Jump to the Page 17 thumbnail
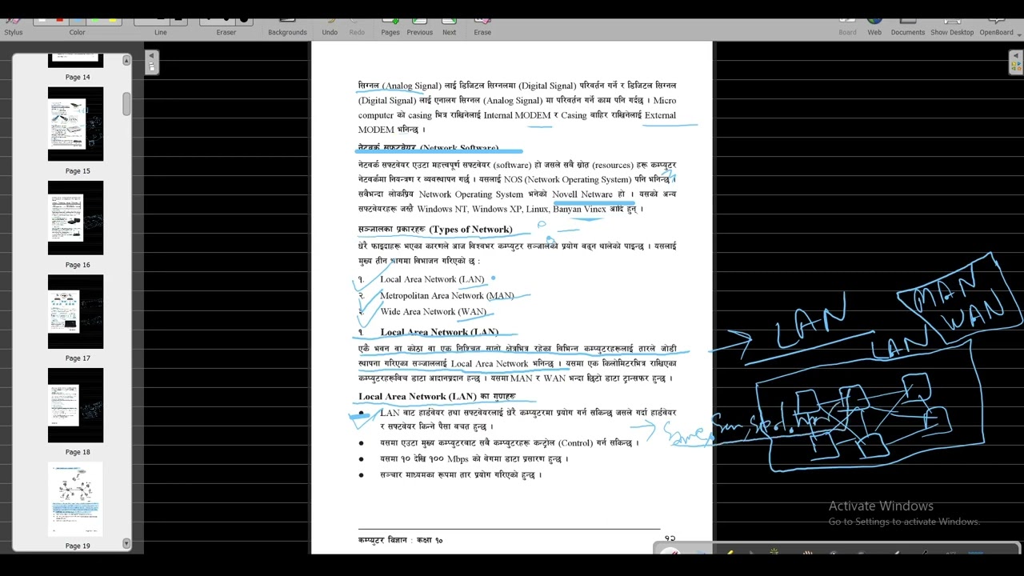The height and width of the screenshot is (576, 1024). (76, 311)
